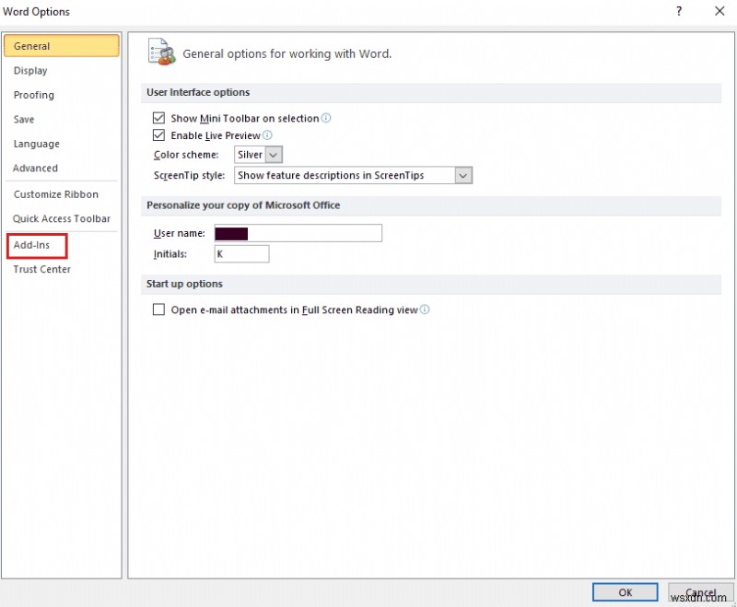Select Quick Access Toolbar category

[62, 219]
